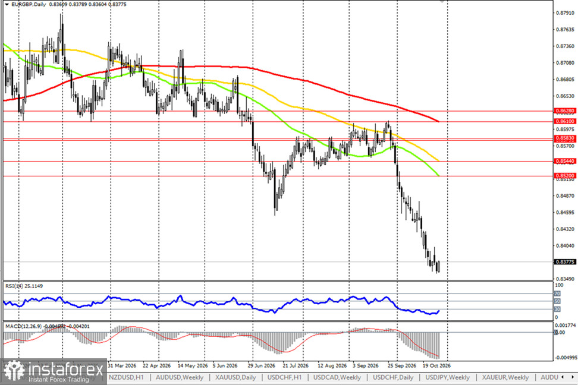Screen dimensions: 578x385
Task: Click the 0.84040 price scale value
Action: tap(565, 246)
